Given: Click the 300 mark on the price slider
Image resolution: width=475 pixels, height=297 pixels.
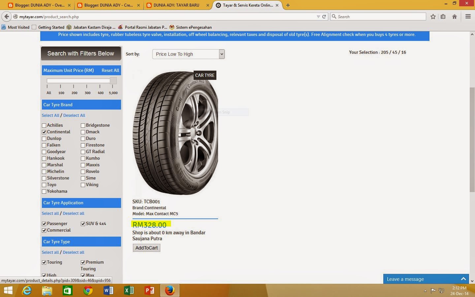Looking at the screenshot, I should click(87, 93).
